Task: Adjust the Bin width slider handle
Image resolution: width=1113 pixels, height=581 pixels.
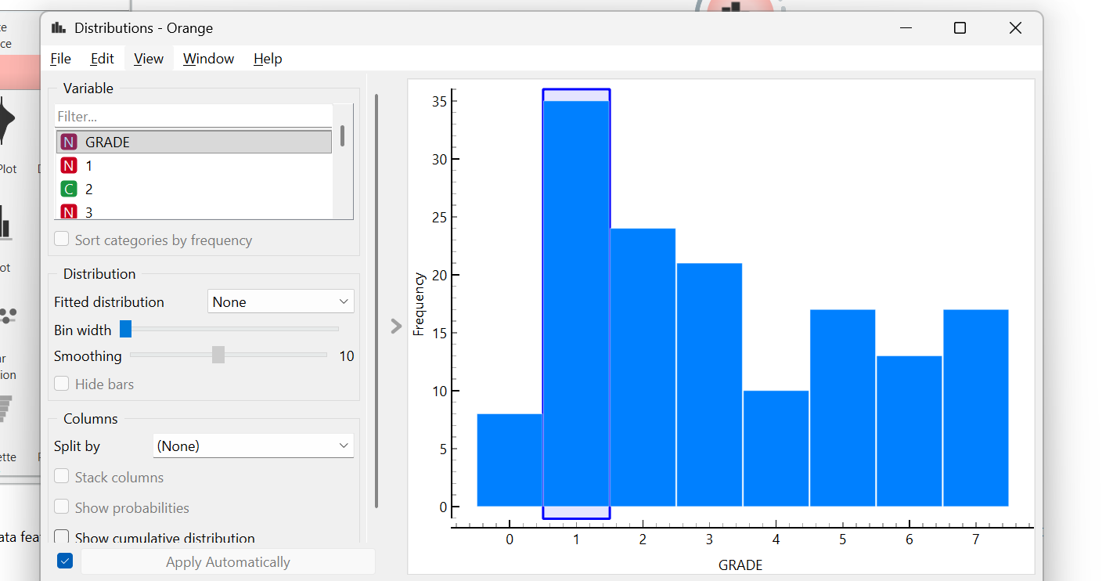Action: point(125,330)
